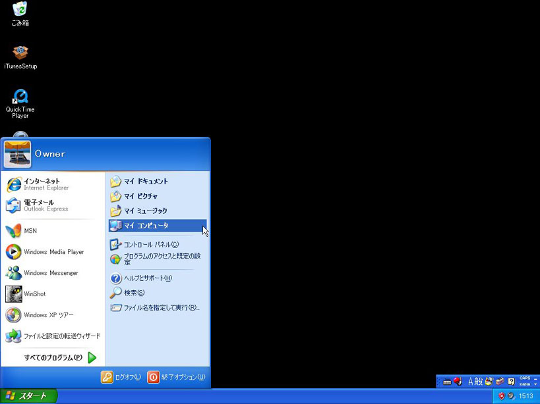Click the language bar help question-mark icon
This screenshot has height=404, width=540.
[x=512, y=382]
